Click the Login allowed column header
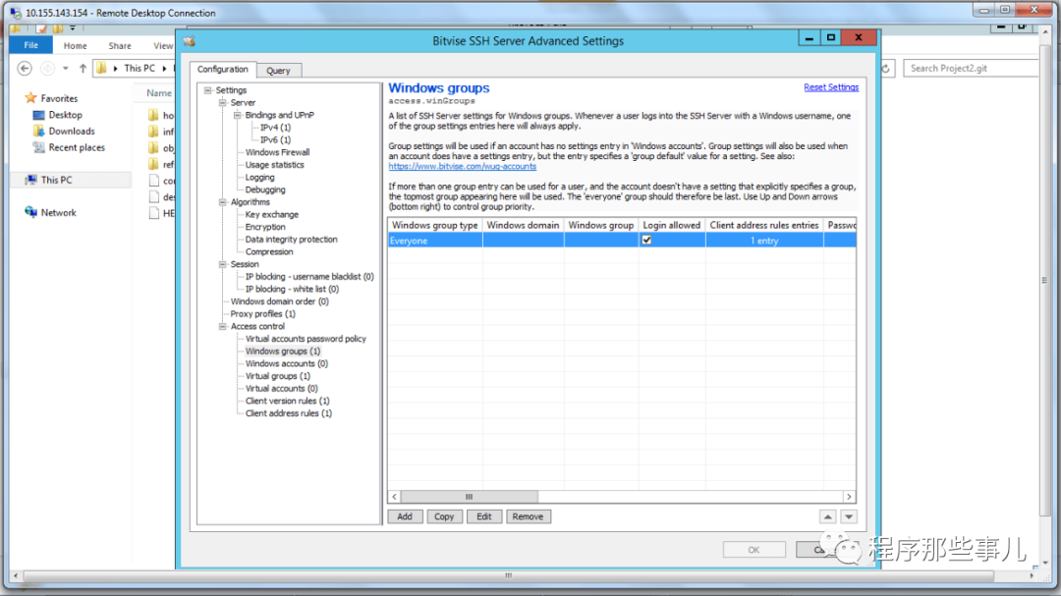Image resolution: width=1061 pixels, height=596 pixels. (x=672, y=225)
